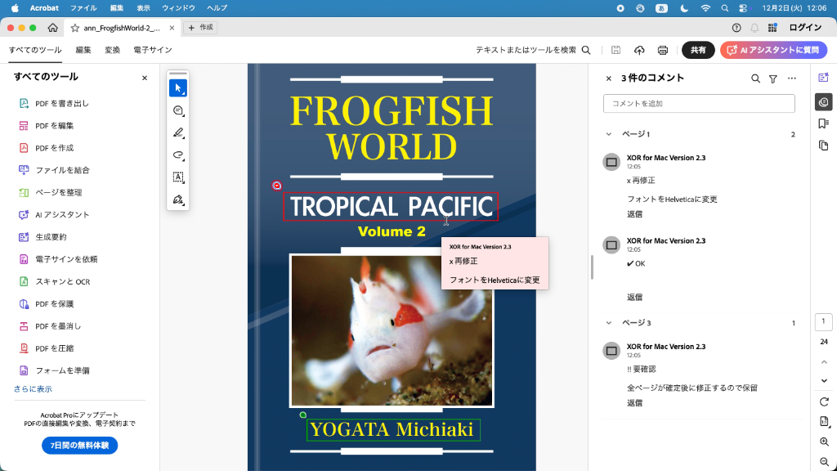Click the 7日間の無料体験 button
837x471 pixels.
tap(78, 445)
